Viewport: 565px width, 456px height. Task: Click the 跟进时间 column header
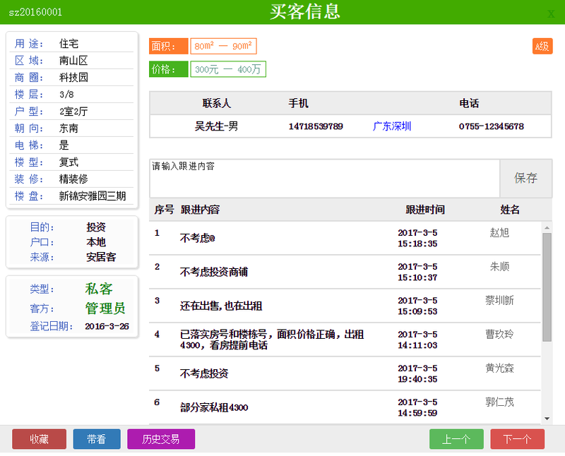click(425, 210)
